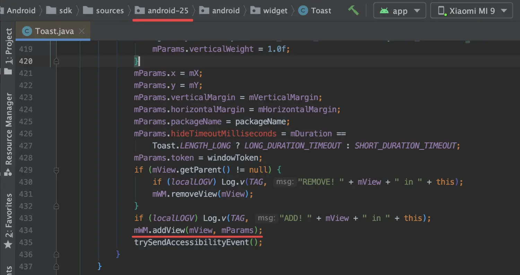Image resolution: width=520 pixels, height=275 pixels.
Task: Click the Android robot icon in app dropdown
Action: tap(384, 10)
